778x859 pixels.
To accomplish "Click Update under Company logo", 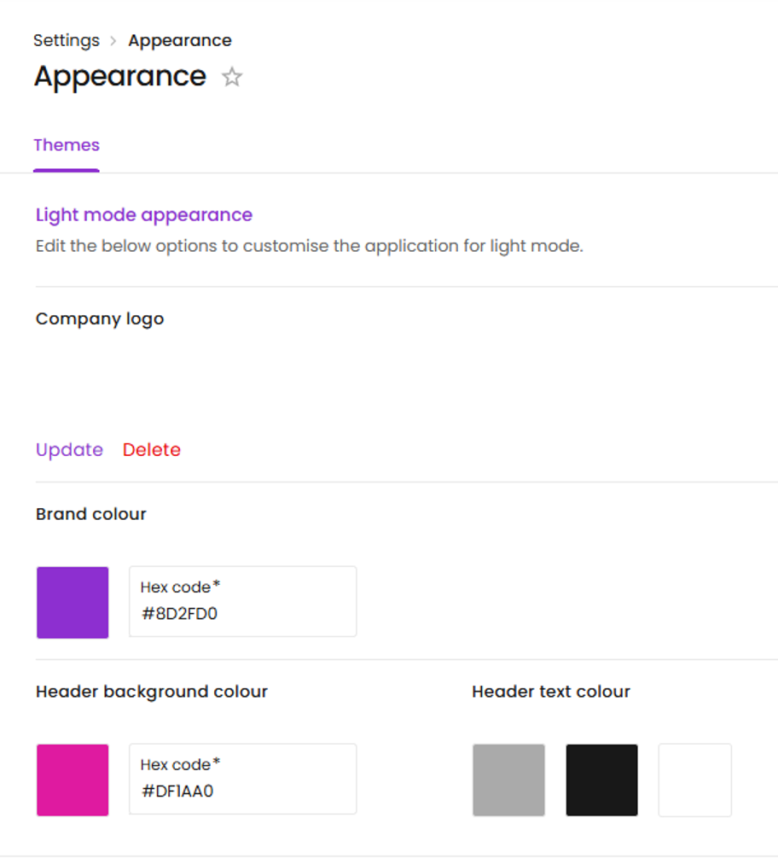I will 69,450.
